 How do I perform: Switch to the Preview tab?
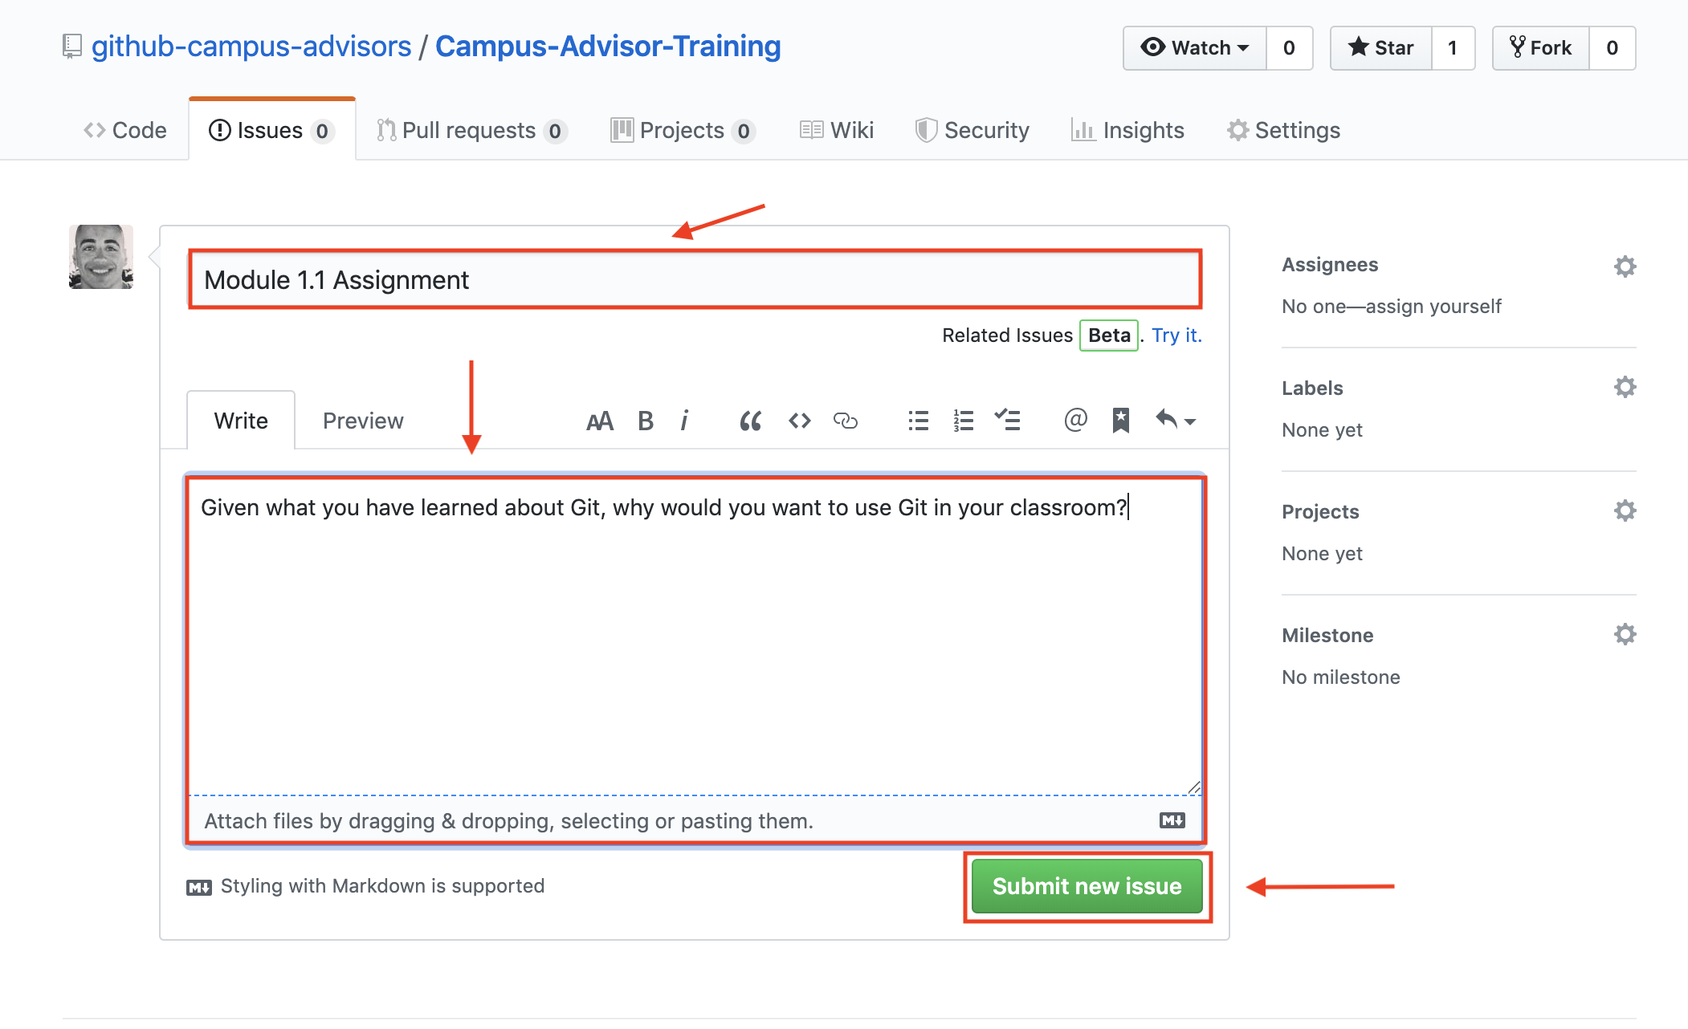(363, 421)
